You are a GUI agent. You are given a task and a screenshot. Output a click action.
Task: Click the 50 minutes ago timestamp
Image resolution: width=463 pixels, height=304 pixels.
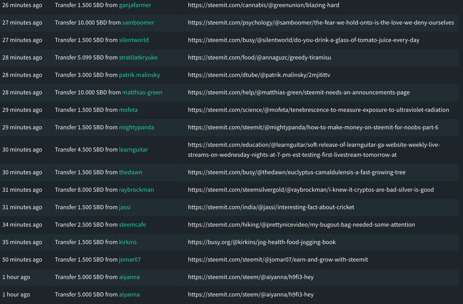(22, 260)
